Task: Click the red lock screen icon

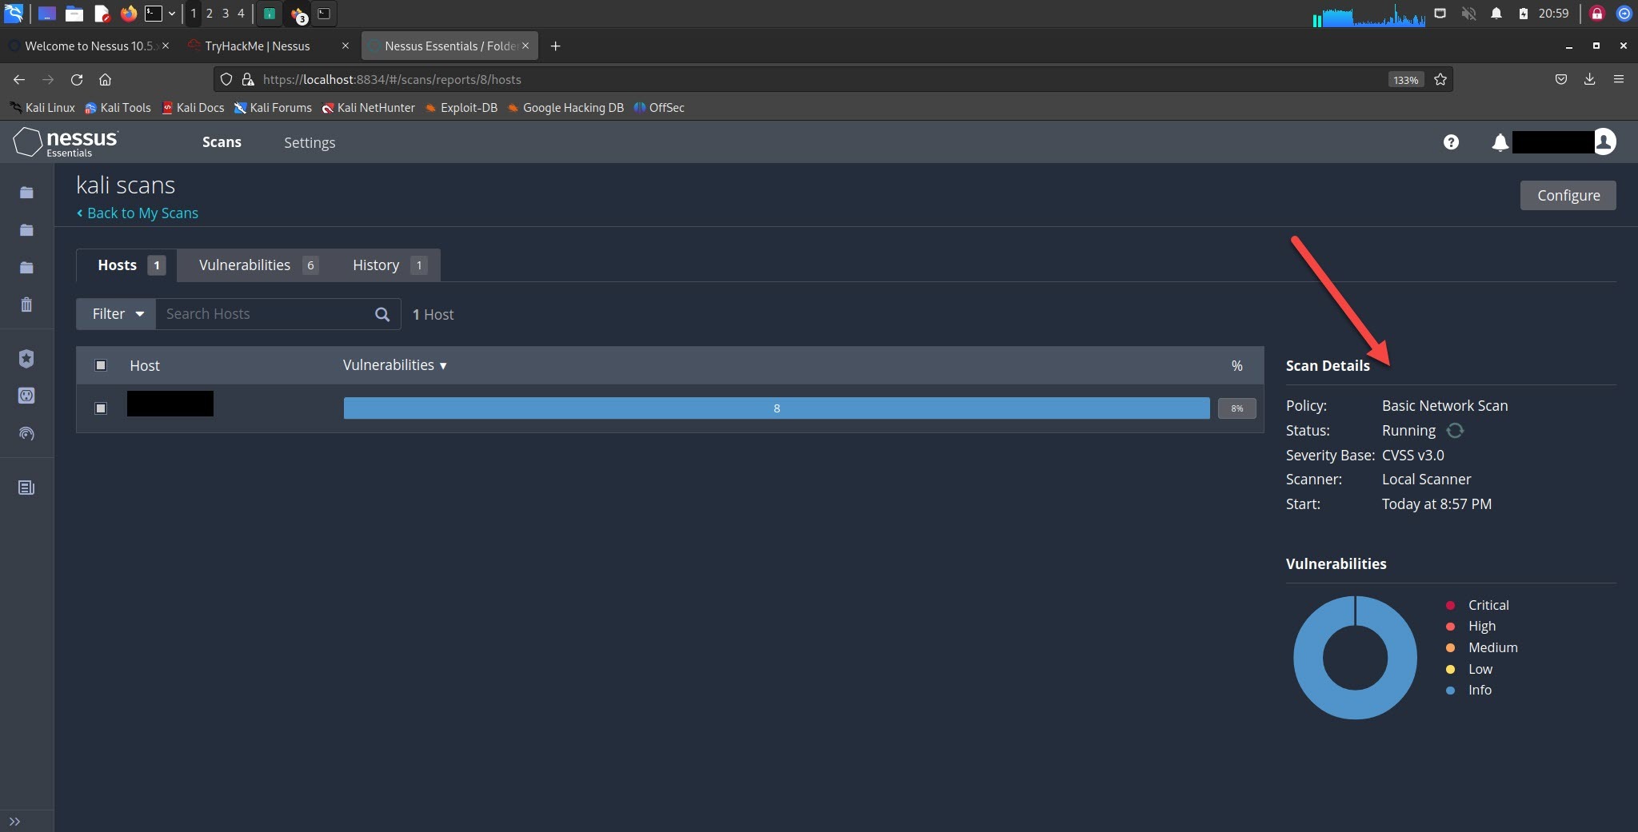Action: click(x=1597, y=13)
